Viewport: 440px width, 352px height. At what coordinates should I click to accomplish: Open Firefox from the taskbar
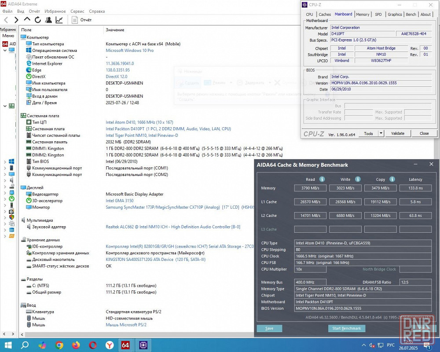[76, 345]
